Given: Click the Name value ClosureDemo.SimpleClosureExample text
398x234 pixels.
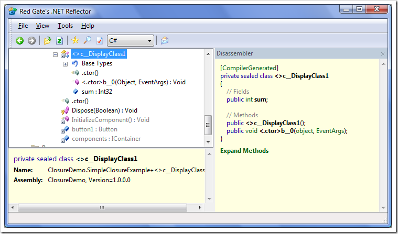Looking at the screenshot, I should click(x=126, y=170).
